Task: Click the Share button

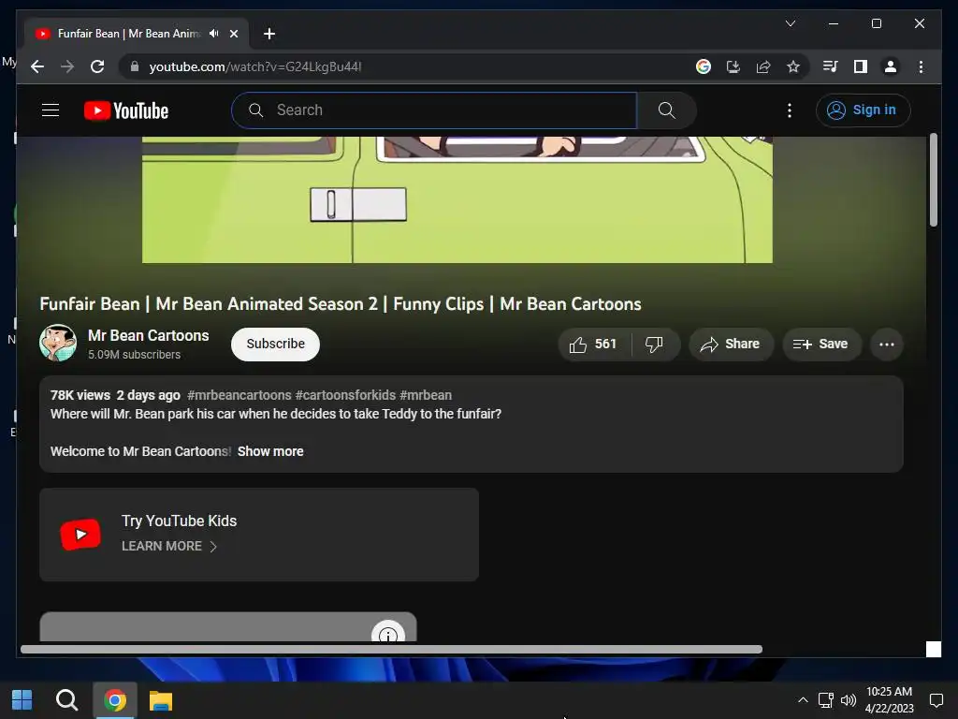Action: tap(732, 345)
